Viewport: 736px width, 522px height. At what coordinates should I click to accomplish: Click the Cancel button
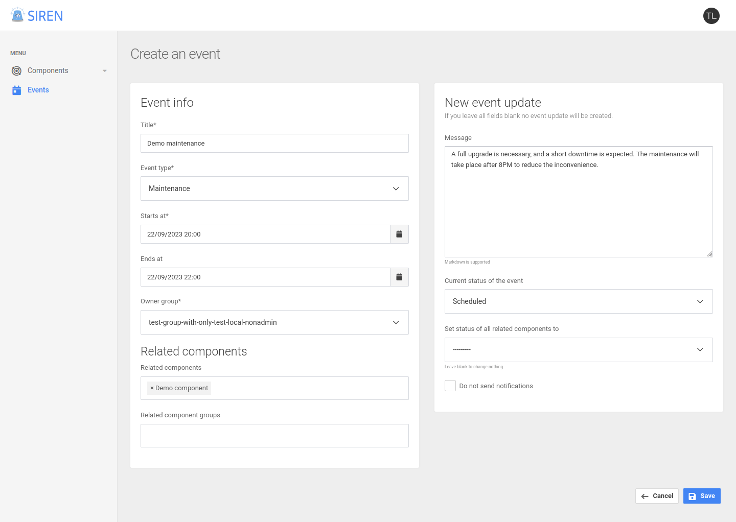coord(657,496)
